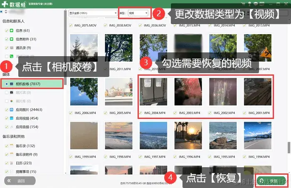
Task: Select 日历 (223) in the sidebar
Action: 24,163
